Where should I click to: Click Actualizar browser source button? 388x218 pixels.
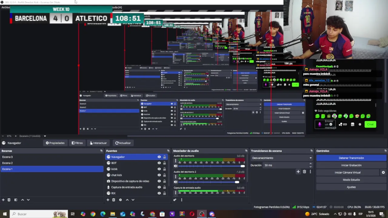[123, 143]
